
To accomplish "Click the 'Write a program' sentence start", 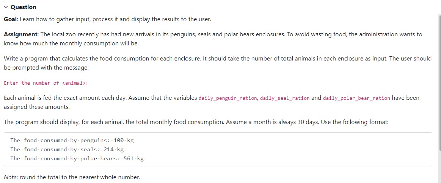I will pyautogui.click(x=23, y=59).
